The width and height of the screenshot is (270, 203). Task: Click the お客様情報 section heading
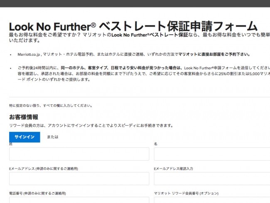point(24,117)
